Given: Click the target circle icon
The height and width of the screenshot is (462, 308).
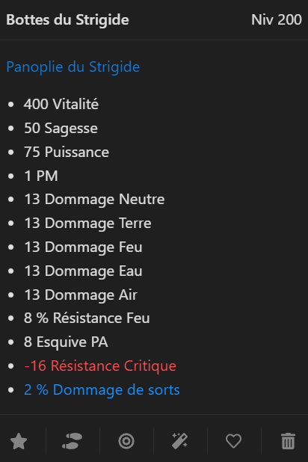Looking at the screenshot, I should coord(126,441).
